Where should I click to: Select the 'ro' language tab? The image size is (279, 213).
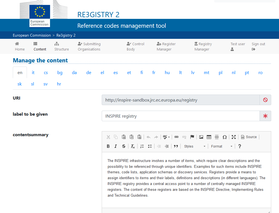click(260, 72)
